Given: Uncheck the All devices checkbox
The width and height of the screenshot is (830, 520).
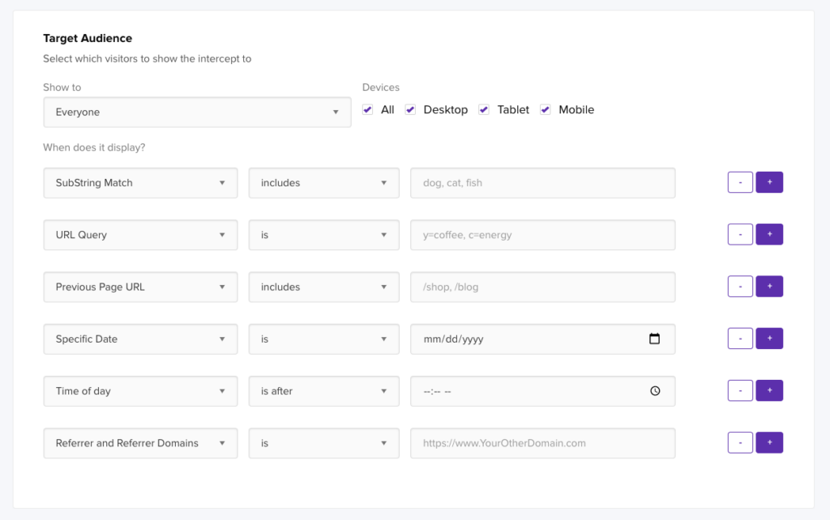Looking at the screenshot, I should (368, 110).
